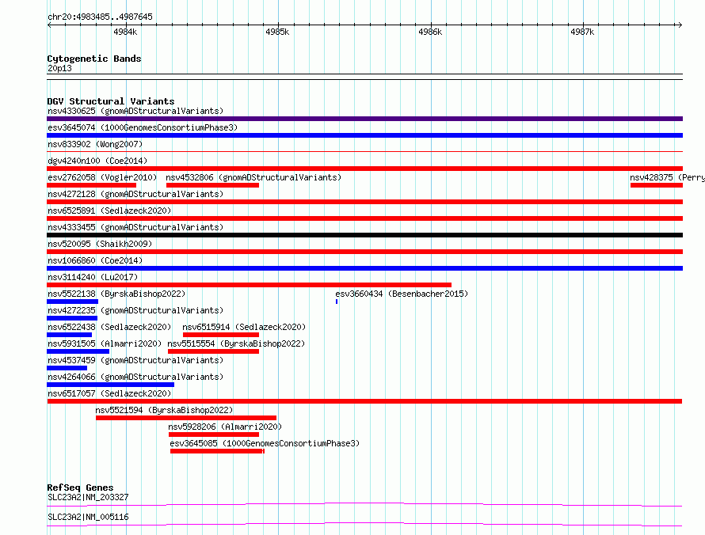Select the nsv5931505 (Almarri2020) label
Screen dimensions: 705x535
point(105,343)
